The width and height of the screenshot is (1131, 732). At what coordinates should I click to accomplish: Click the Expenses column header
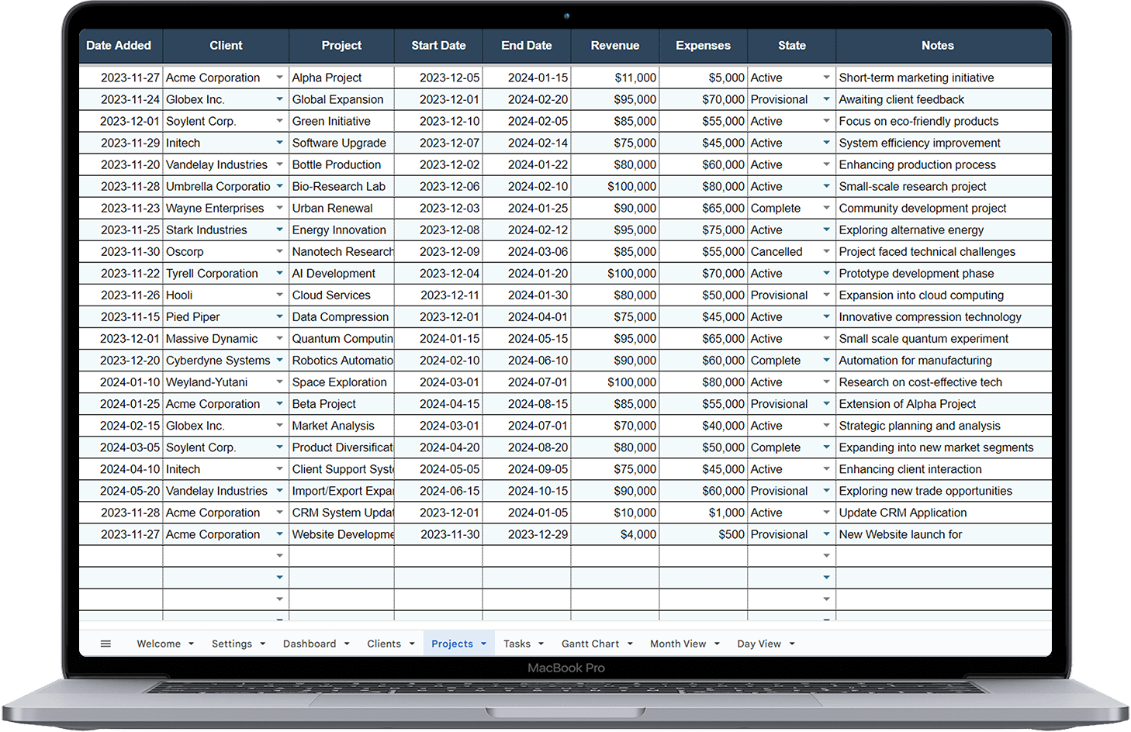[x=704, y=46]
